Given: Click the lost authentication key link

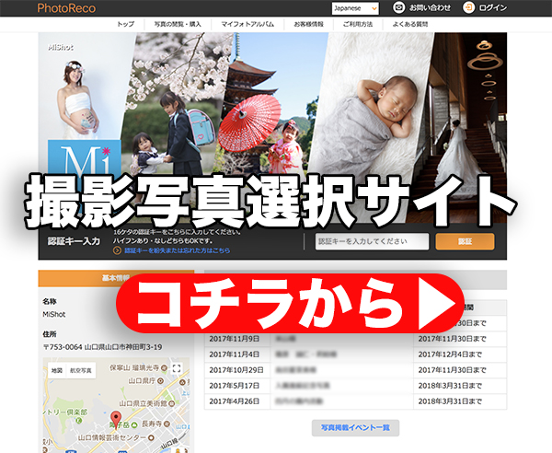Looking at the screenshot, I should tap(178, 250).
